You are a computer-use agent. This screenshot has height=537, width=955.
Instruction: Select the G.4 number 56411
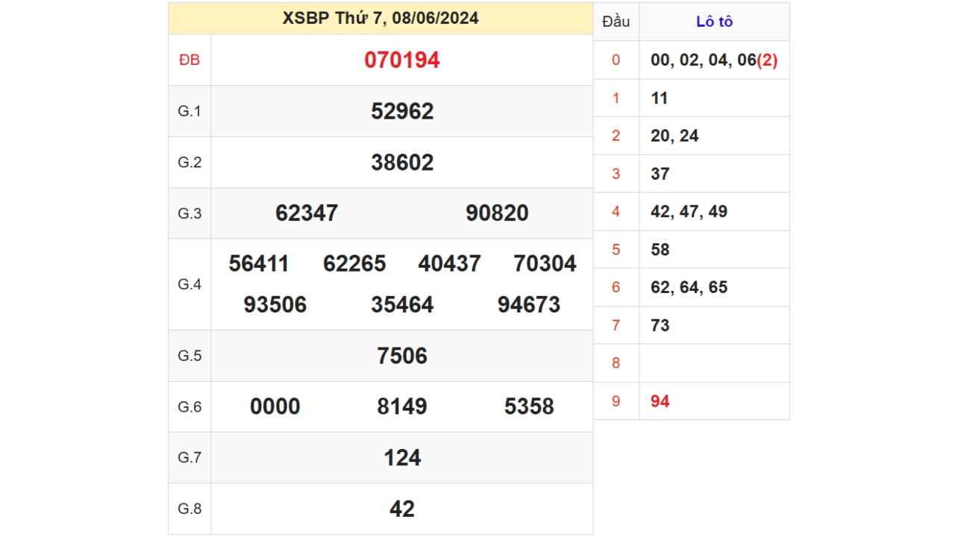[259, 264]
